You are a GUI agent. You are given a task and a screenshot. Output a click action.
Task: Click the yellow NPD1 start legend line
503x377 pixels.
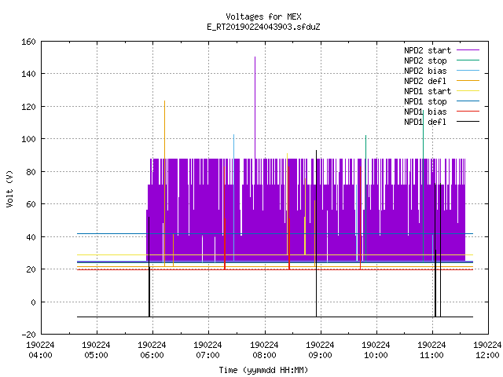coord(468,91)
